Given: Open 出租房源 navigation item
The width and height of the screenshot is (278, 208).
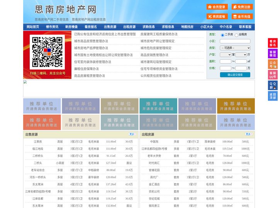Looking at the screenshot, I should pyautogui.click(x=129, y=27).
